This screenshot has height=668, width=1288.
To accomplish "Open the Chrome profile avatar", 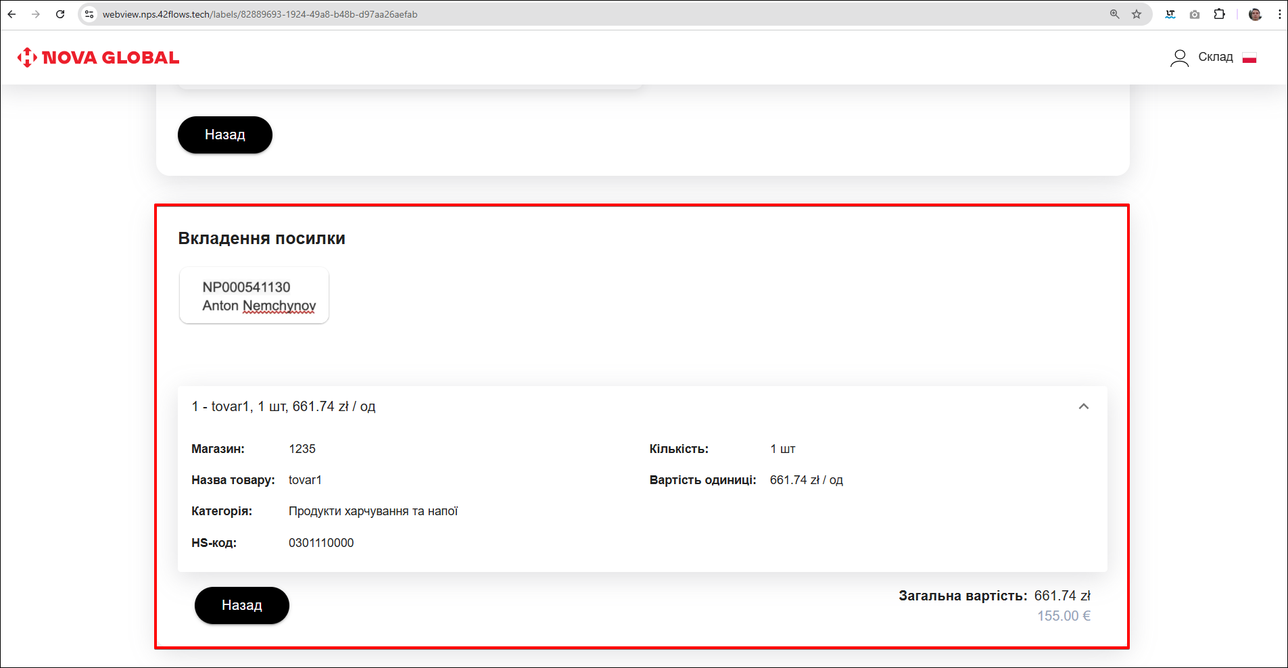I will click(1255, 14).
